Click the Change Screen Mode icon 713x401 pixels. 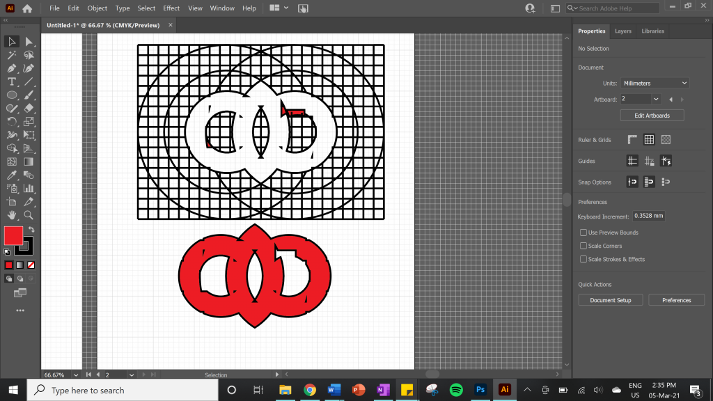20,293
